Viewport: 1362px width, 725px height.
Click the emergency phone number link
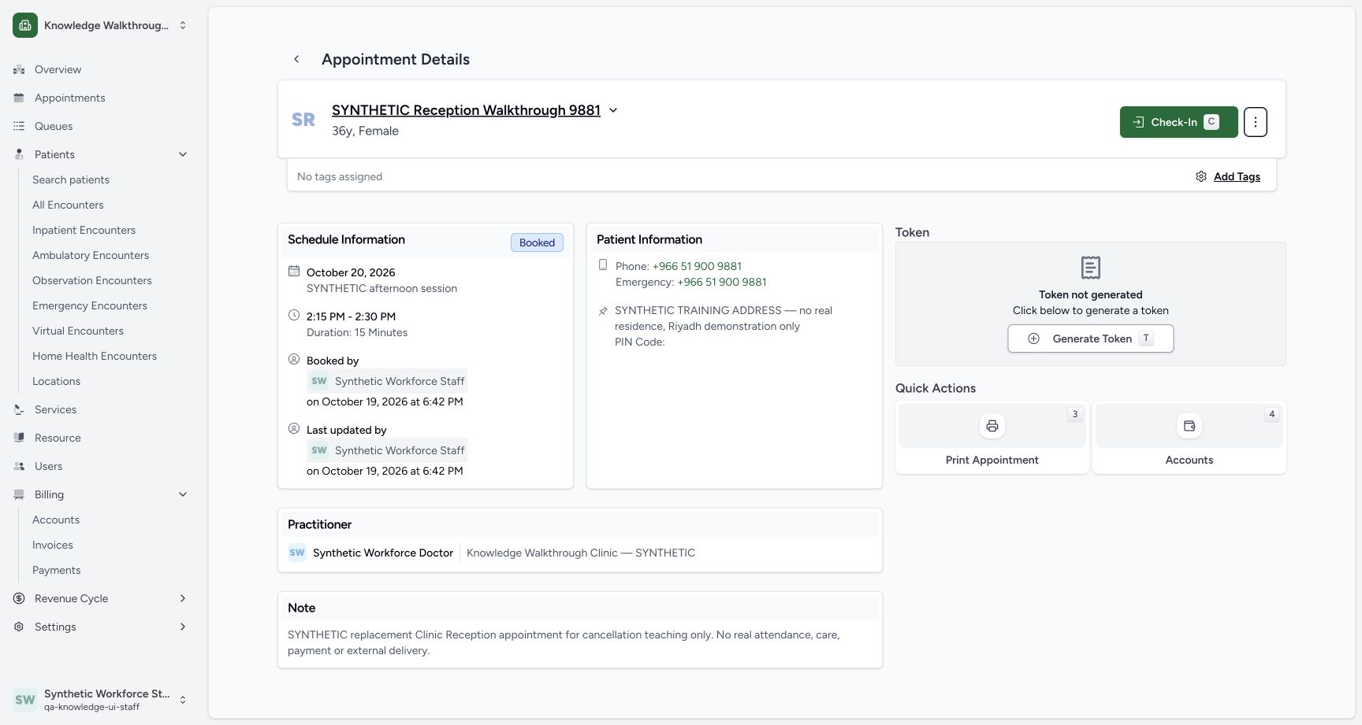click(722, 282)
